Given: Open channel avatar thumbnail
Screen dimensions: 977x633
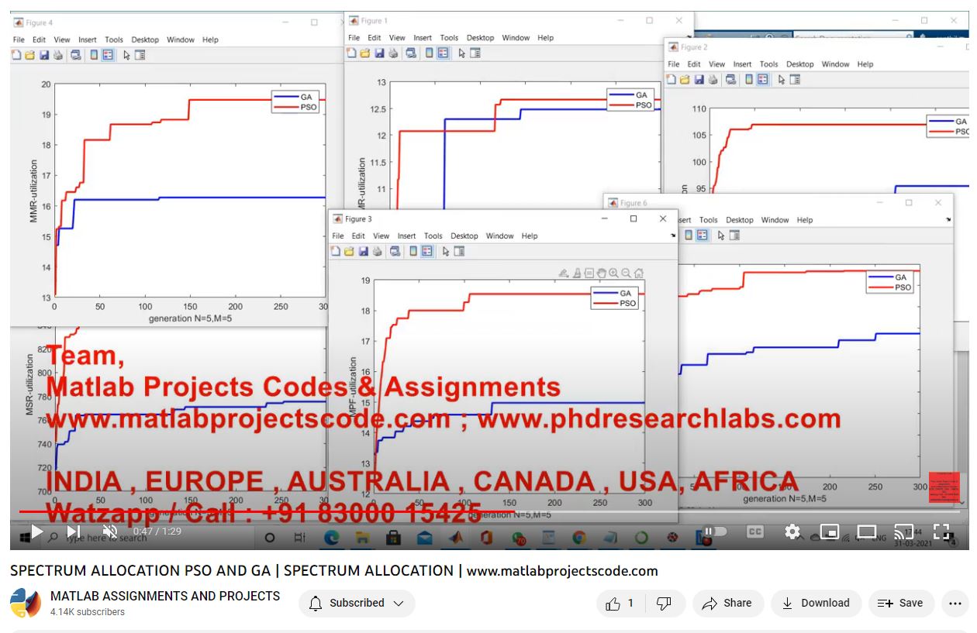Looking at the screenshot, I should [x=26, y=604].
